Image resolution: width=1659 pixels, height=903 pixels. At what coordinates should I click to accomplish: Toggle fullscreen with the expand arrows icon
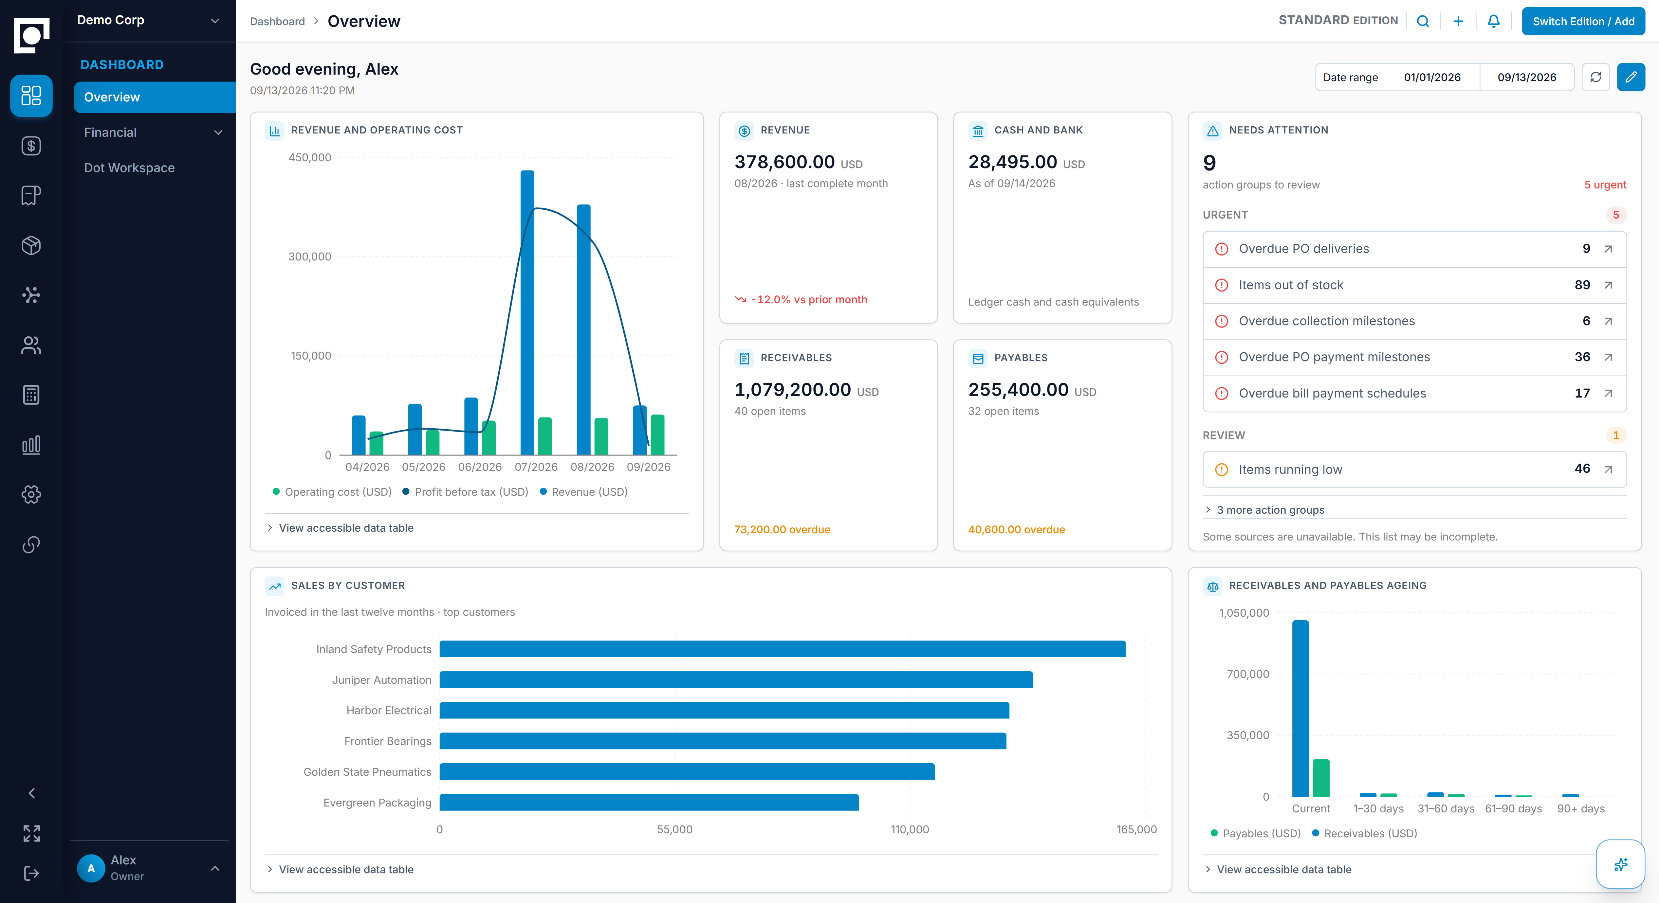coord(31,834)
